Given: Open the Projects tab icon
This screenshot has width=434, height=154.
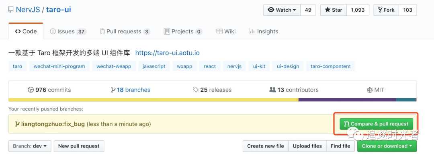Looking at the screenshot, I should point(167,31).
